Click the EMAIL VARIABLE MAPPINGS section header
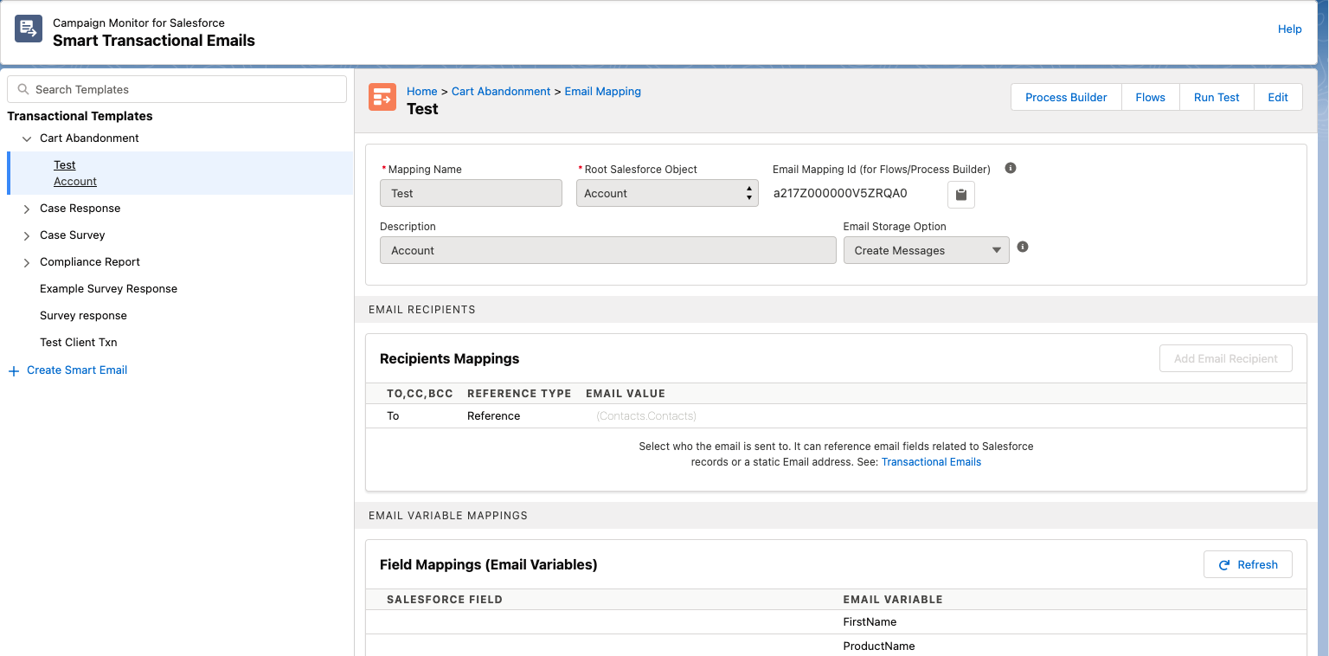The width and height of the screenshot is (1329, 656). [x=448, y=515]
